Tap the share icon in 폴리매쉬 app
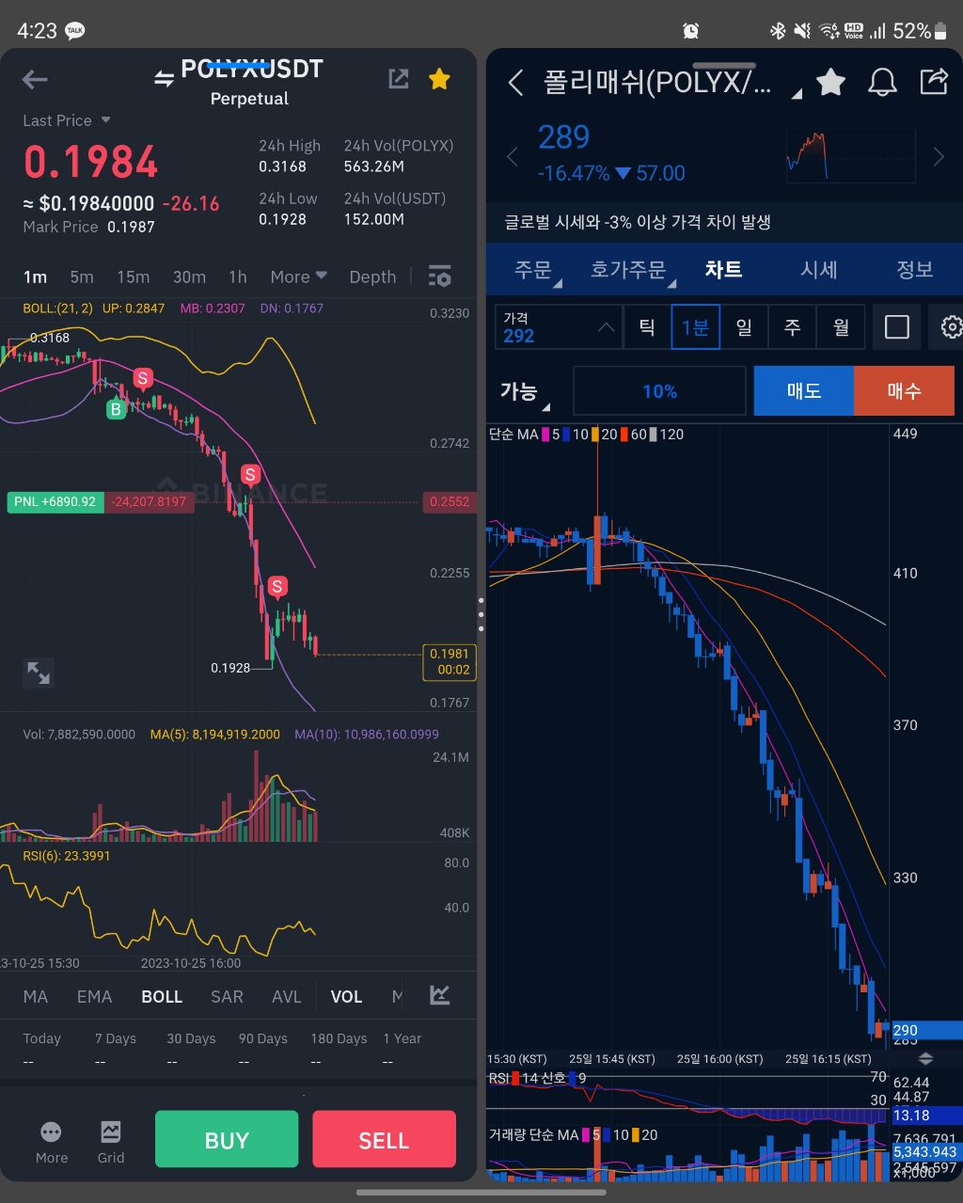963x1203 pixels. 934,81
